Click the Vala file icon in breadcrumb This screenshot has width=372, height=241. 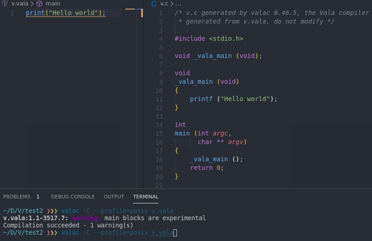[5, 3]
